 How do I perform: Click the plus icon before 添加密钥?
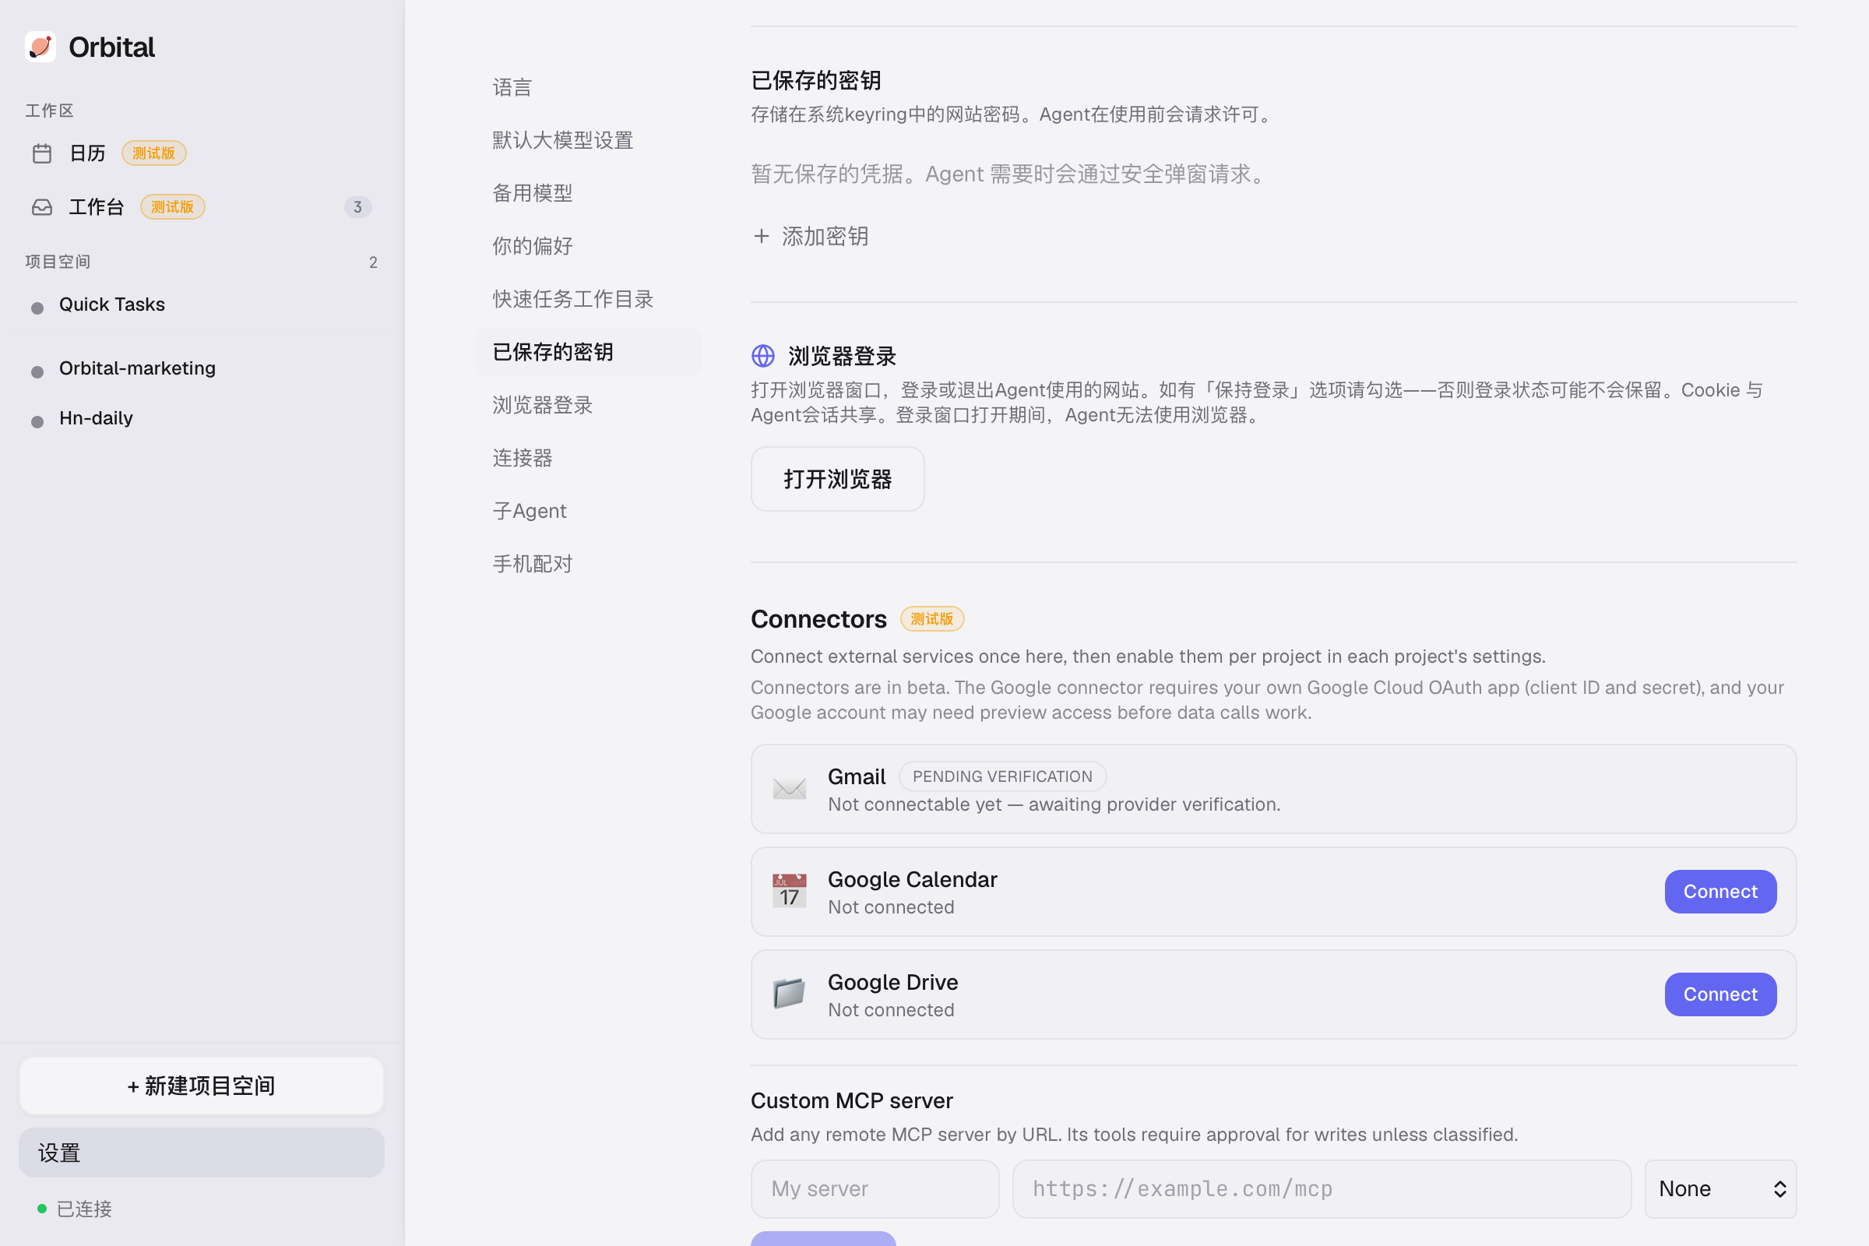[762, 236]
